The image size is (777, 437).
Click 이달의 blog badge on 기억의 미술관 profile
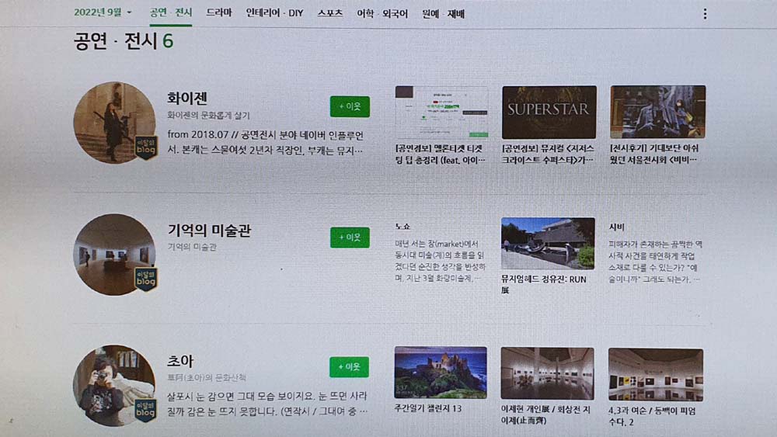[x=146, y=279]
